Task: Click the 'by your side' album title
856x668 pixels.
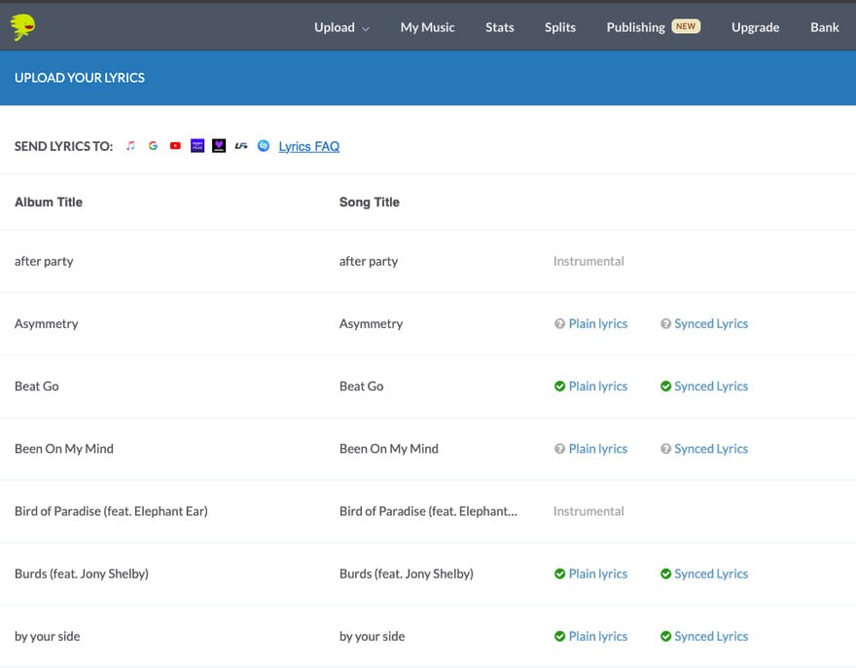Action: [x=47, y=636]
